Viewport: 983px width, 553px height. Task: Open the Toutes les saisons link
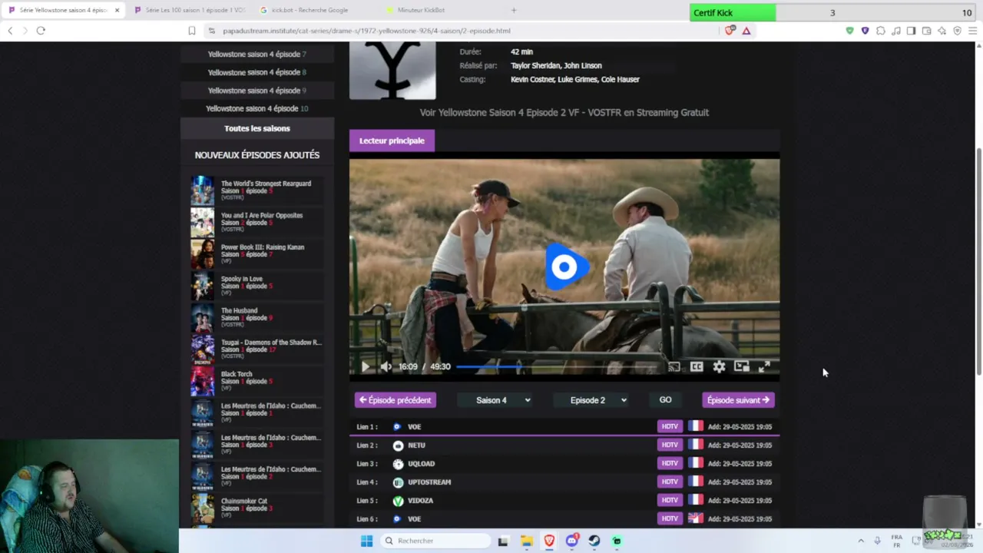(x=257, y=128)
